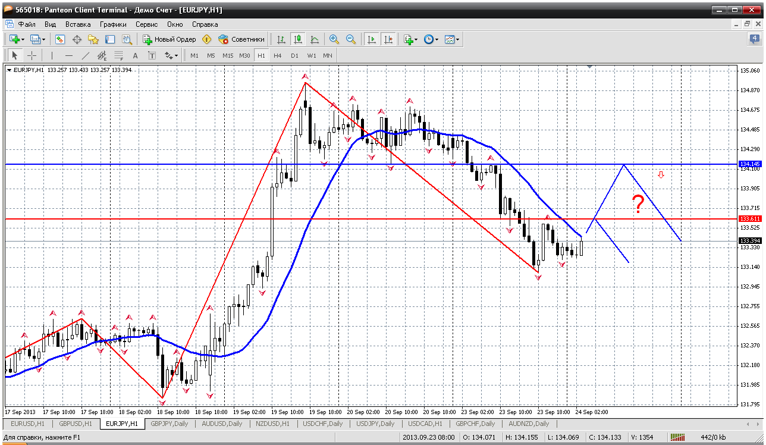Click the chart document icon beside Файл
The width and height of the screenshot is (766, 445).
9,24
